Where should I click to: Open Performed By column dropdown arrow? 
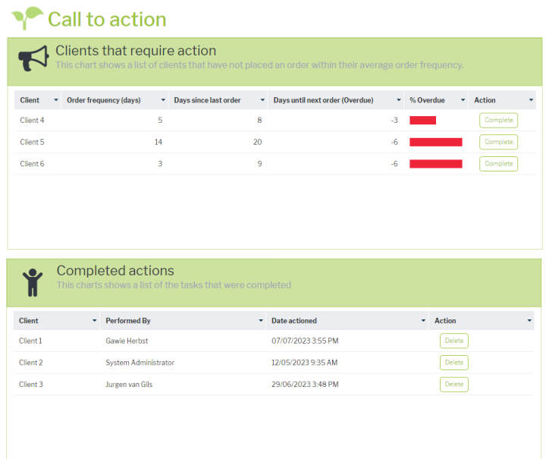click(x=260, y=321)
